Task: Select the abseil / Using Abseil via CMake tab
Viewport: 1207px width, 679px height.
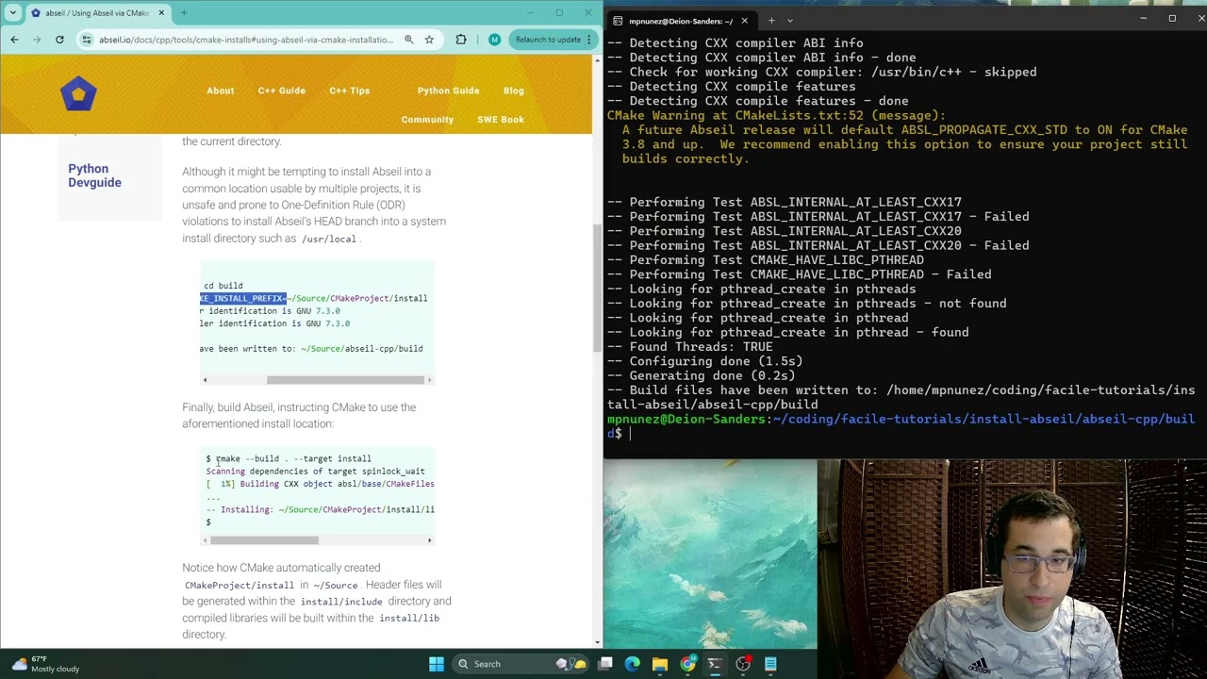Action: (97, 13)
